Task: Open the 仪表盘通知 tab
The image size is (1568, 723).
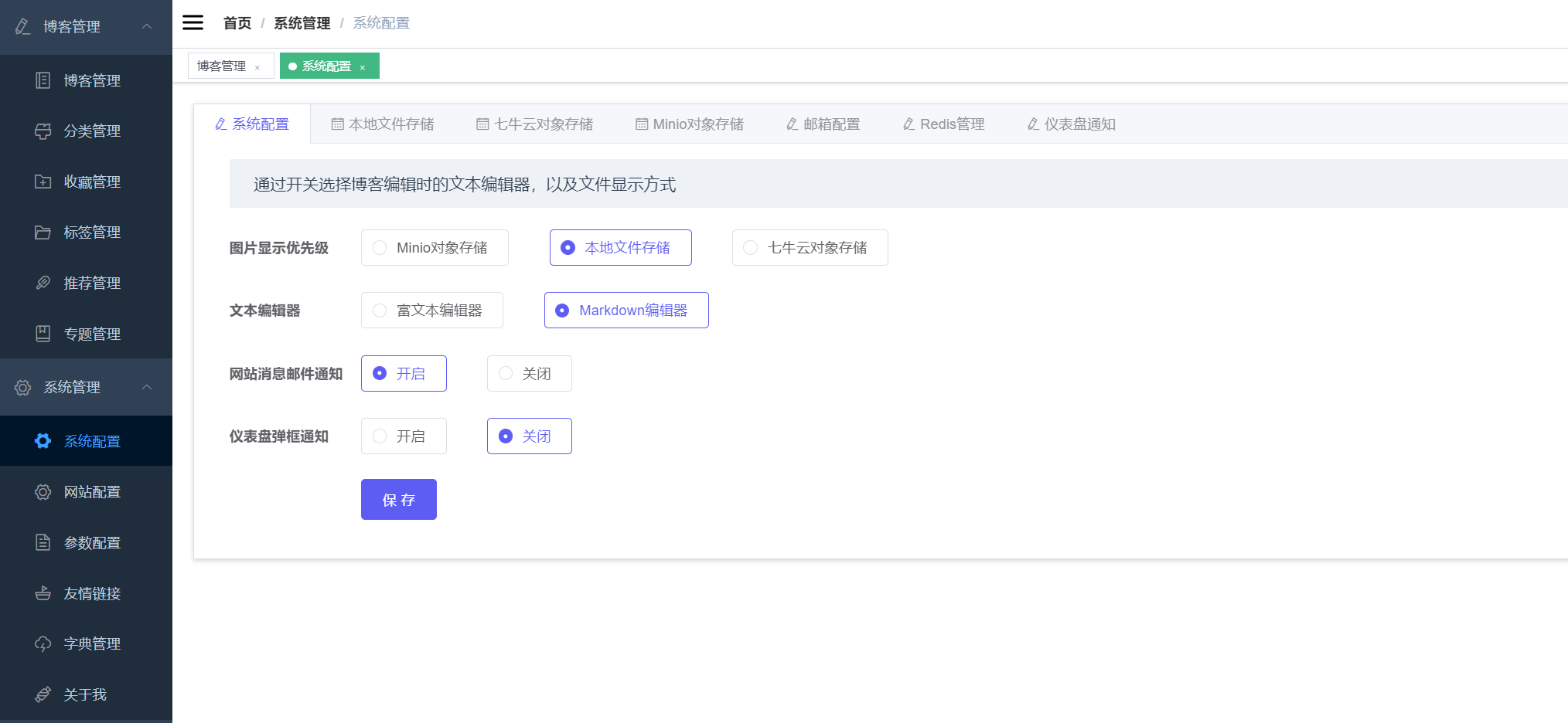Action: pyautogui.click(x=1072, y=124)
